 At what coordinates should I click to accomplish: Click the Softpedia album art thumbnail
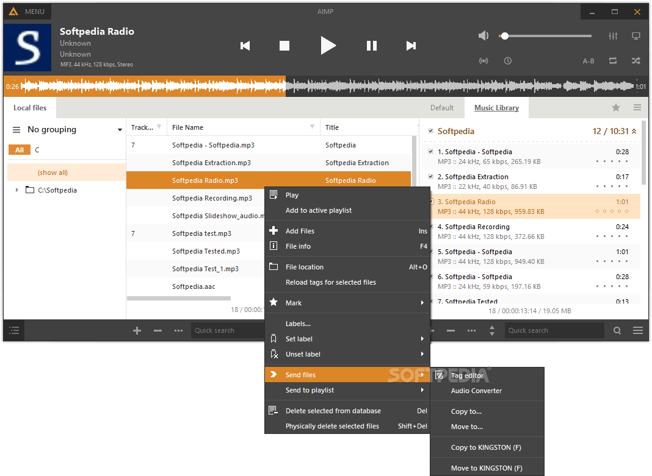(x=27, y=48)
